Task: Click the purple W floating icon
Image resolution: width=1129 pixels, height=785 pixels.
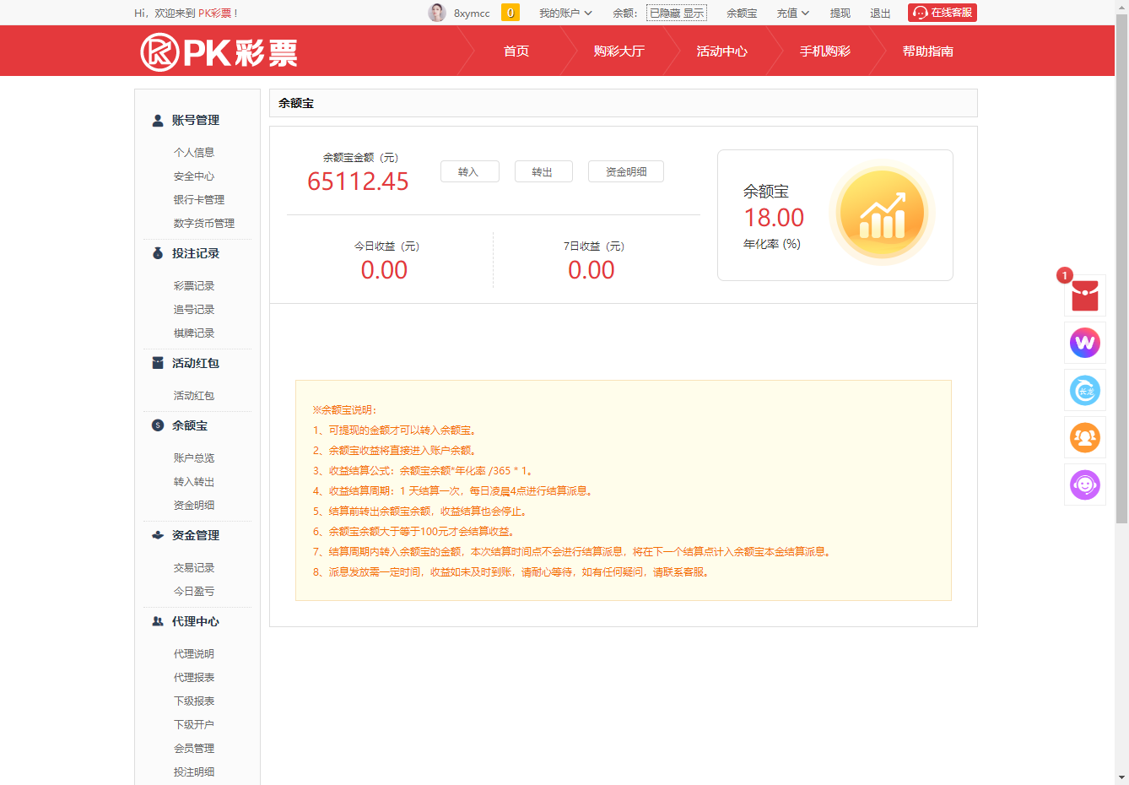Action: pos(1084,343)
